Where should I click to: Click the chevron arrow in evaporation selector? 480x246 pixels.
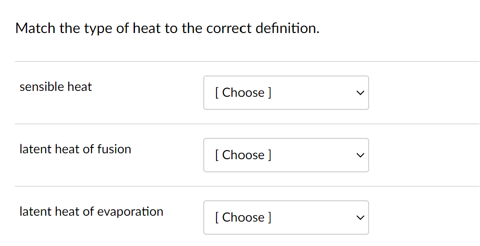[x=360, y=218]
